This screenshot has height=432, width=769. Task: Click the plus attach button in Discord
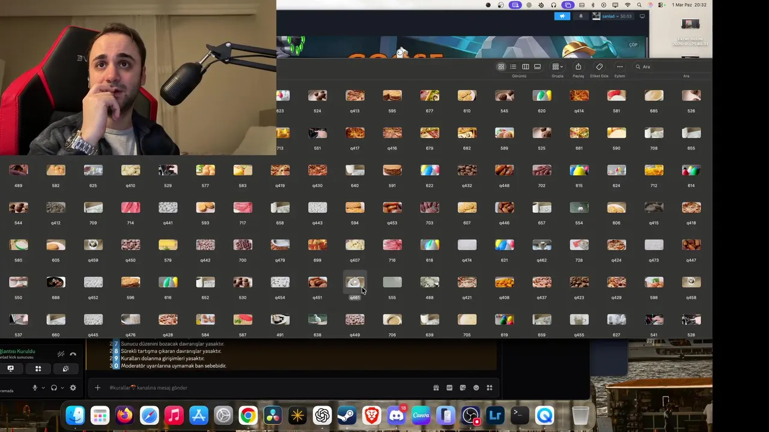97,388
